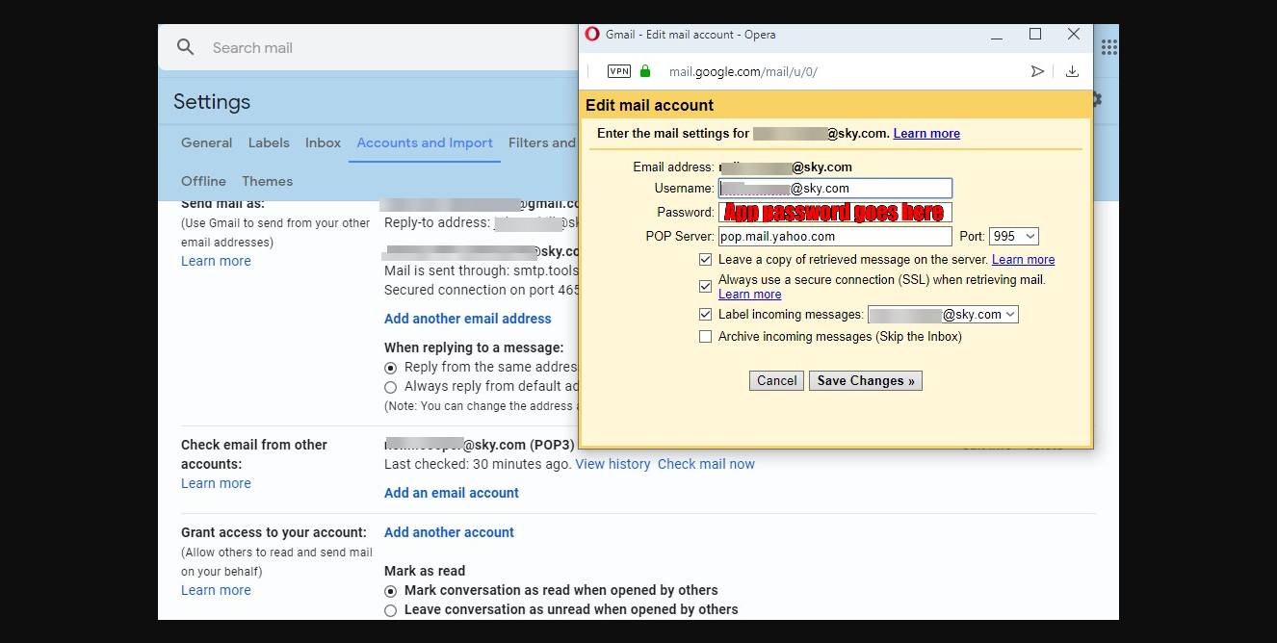Maximize the Edit mail account window
Screen dimensions: 1277x643
1035,35
